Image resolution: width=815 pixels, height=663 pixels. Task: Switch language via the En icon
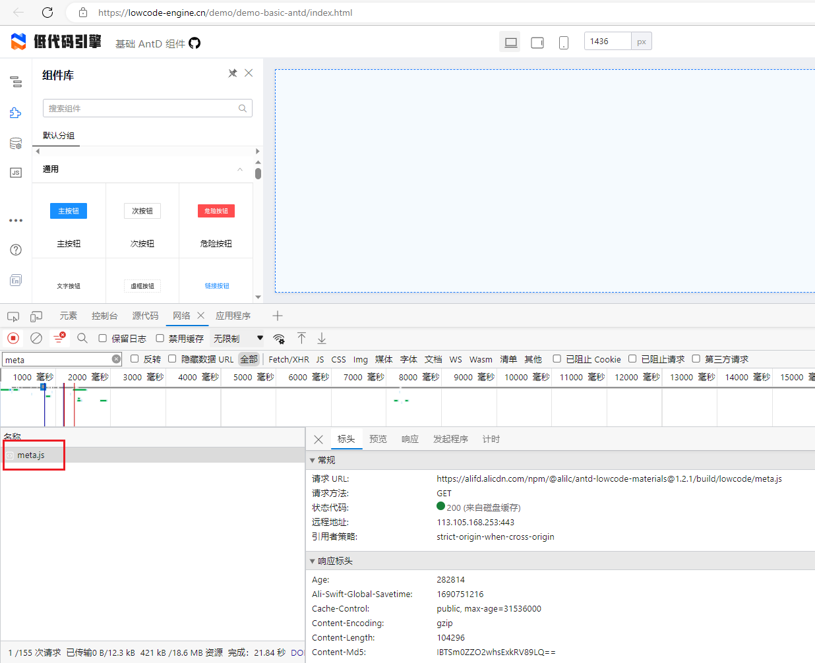click(15, 280)
